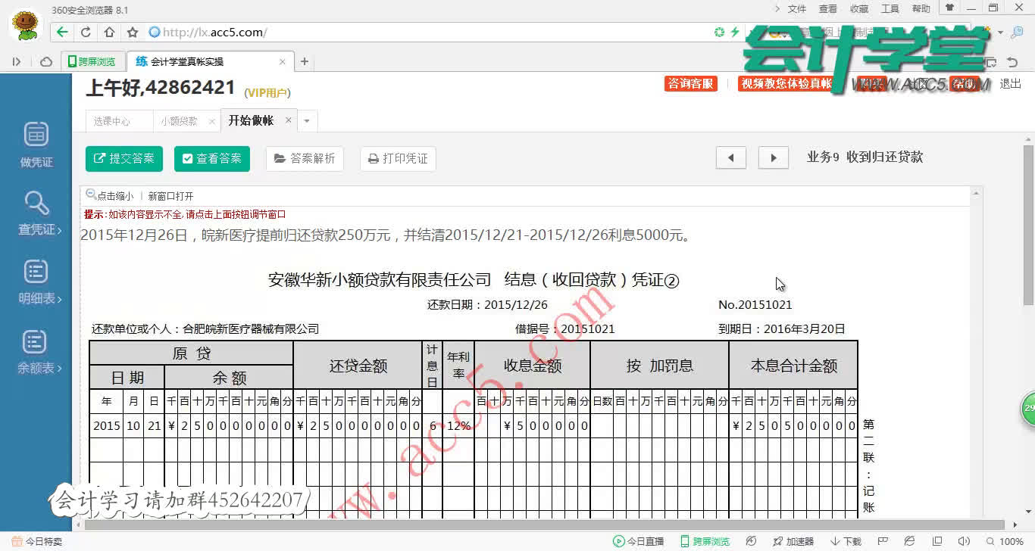Image resolution: width=1035 pixels, height=551 pixels.
Task: Refresh the current page
Action: (83, 33)
